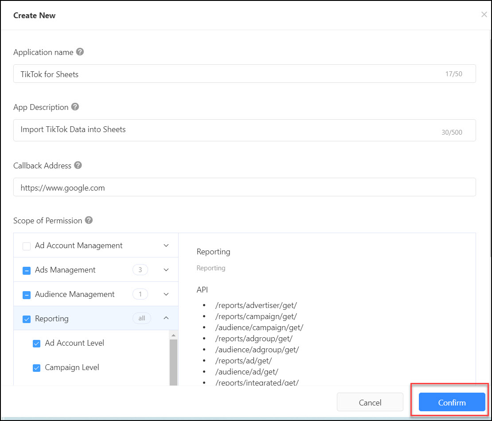
Task: Click the help icon next to Scope of Permission
Action: [89, 220]
